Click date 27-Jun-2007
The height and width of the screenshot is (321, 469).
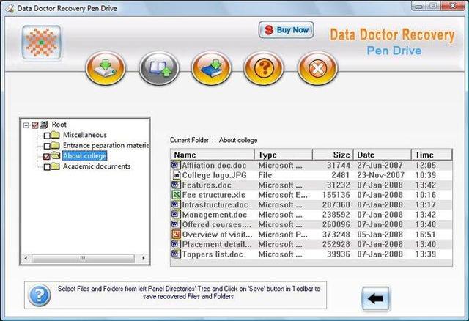coord(380,165)
